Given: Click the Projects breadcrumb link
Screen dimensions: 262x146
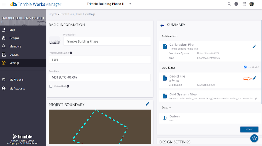Looking at the screenshot, I should point(53,14).
